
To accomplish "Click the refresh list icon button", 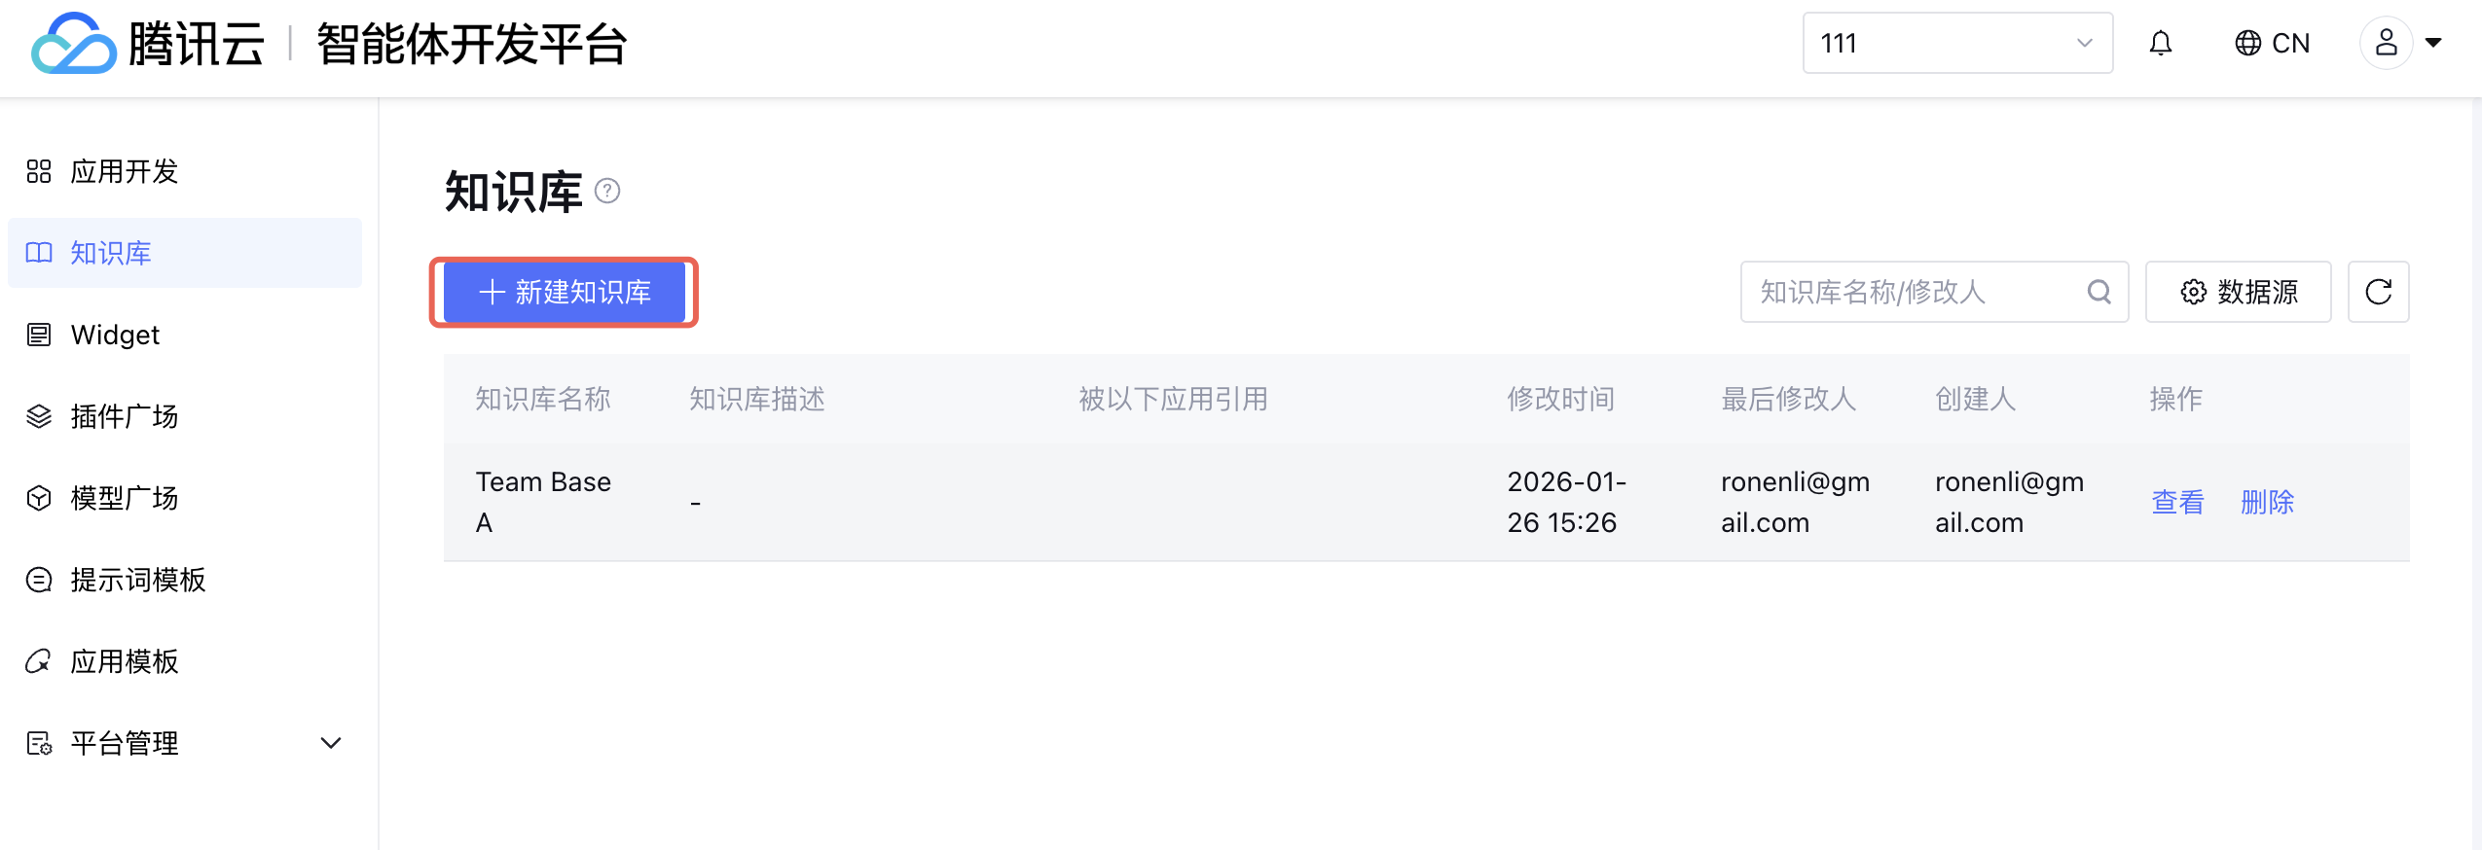I will (x=2378, y=292).
